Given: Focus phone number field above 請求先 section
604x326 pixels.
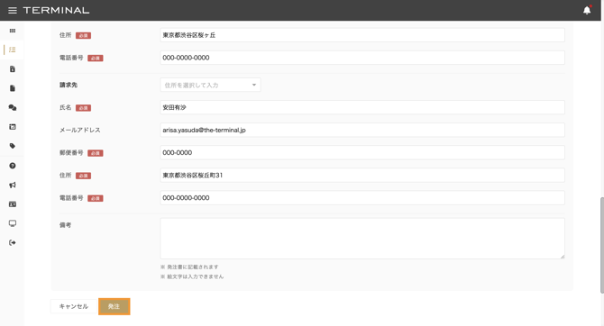Looking at the screenshot, I should 362,58.
